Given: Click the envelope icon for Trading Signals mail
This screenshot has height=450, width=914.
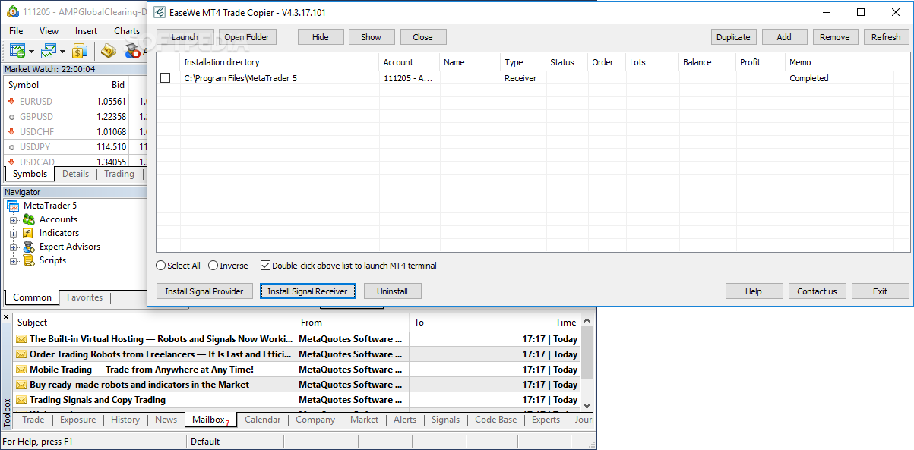Looking at the screenshot, I should [21, 400].
